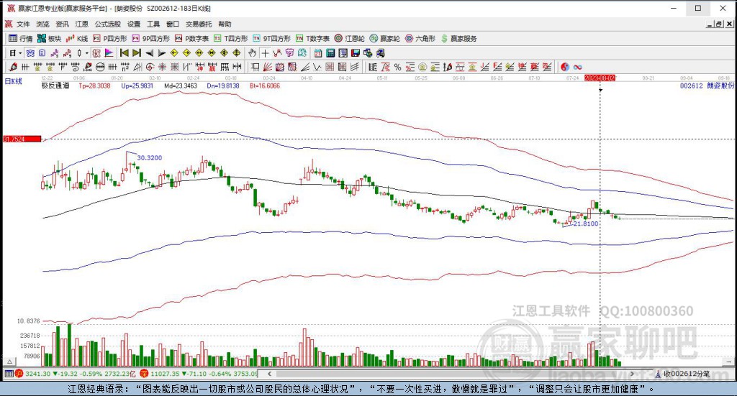Click the gold circled 金 icon
This screenshot has height=396, width=737.
pyautogui.click(x=422, y=67)
